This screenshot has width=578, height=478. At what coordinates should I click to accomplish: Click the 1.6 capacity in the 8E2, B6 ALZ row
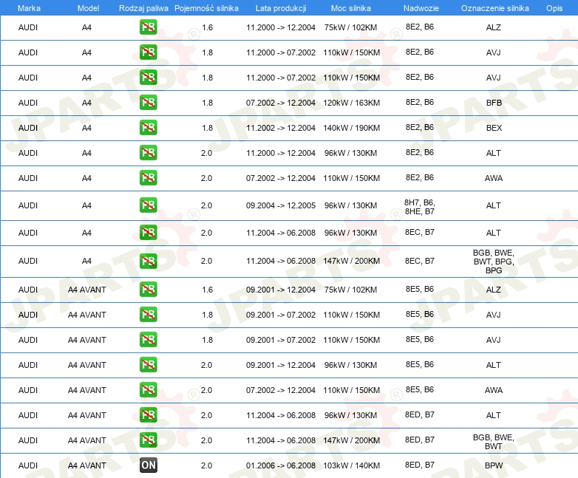[207, 27]
